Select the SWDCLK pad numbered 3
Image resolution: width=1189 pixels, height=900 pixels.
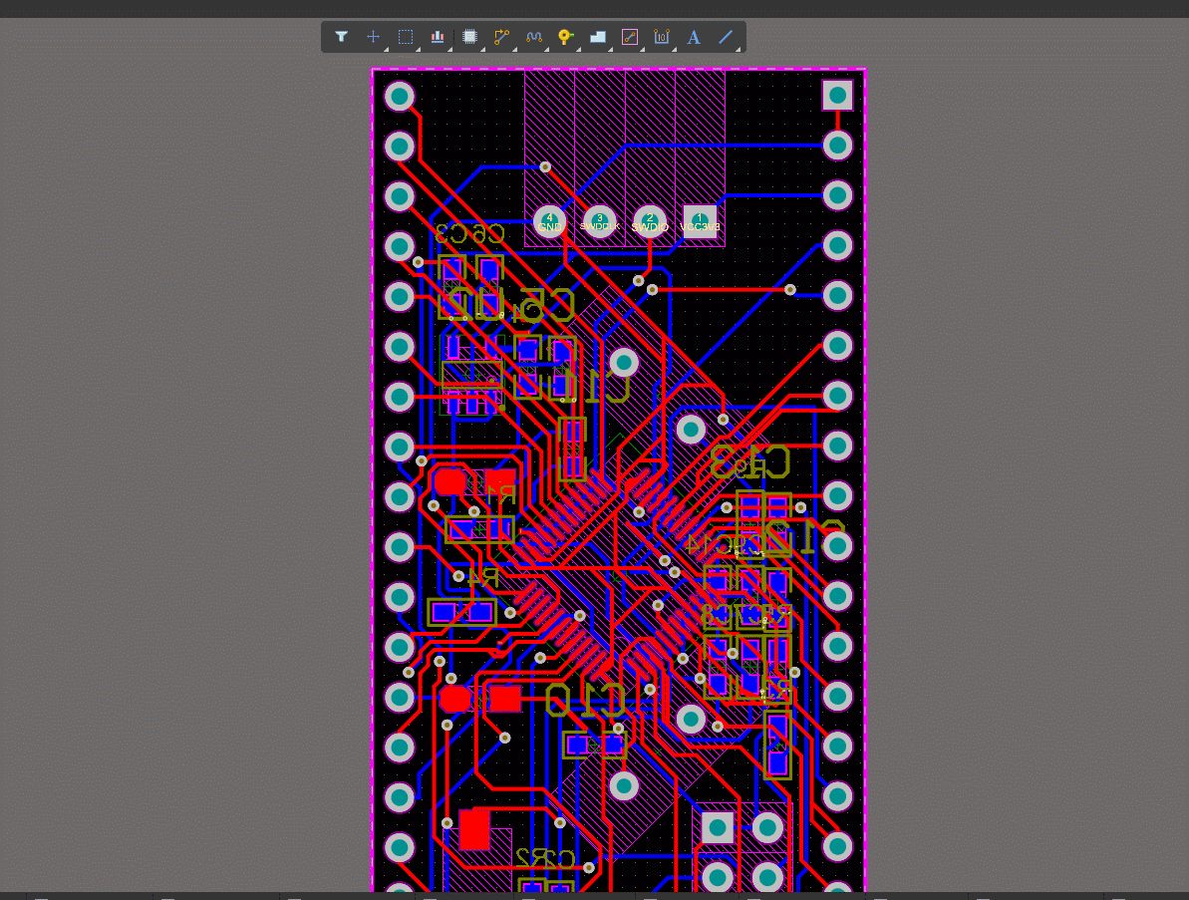pos(599,220)
